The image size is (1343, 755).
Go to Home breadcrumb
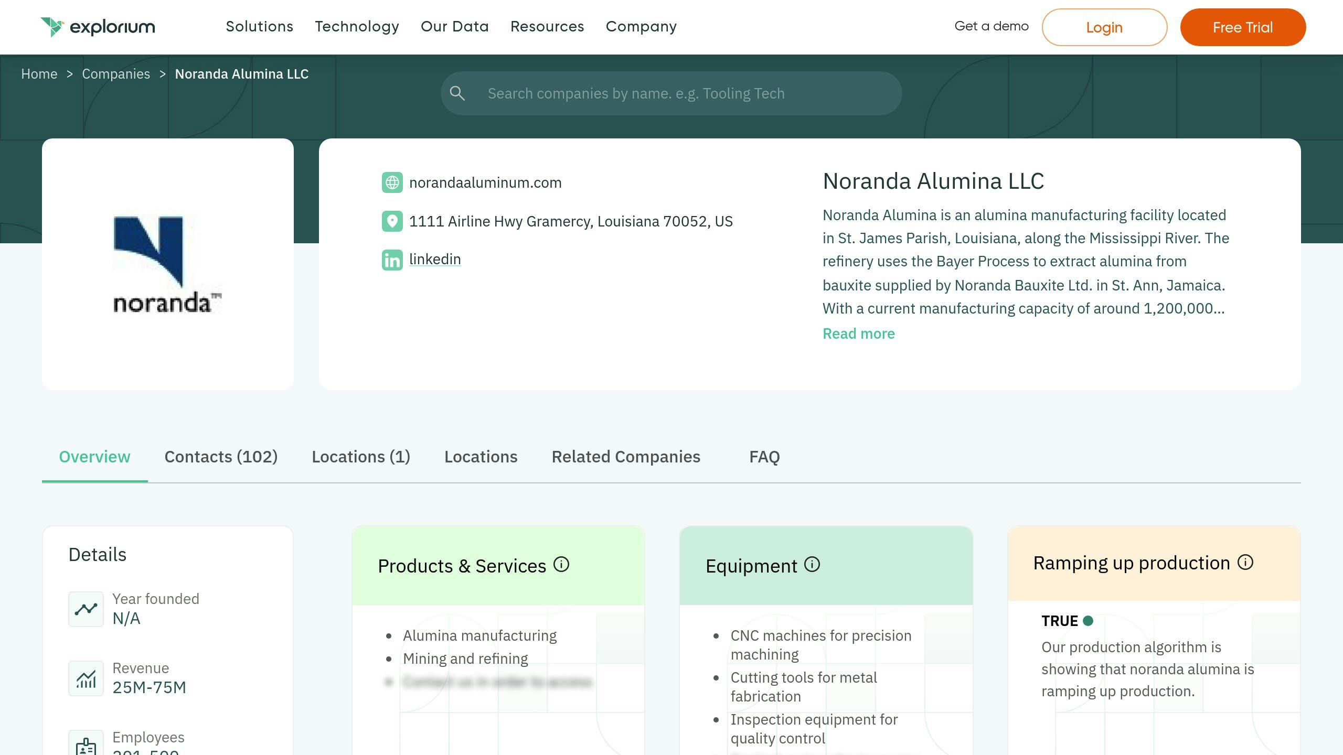(39, 74)
